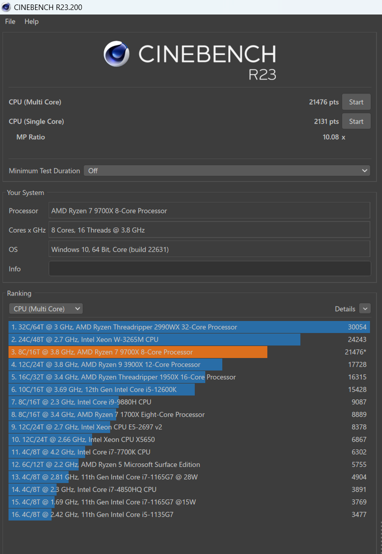Select the MP Ratio value 10.08 x
Screen dimensions: 382x554
click(334, 137)
